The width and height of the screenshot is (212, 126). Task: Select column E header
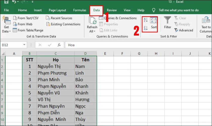105,54
